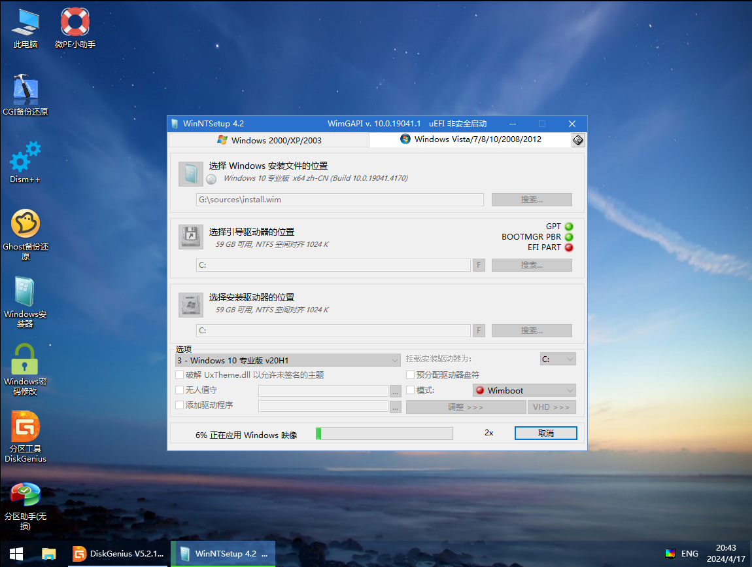Image resolution: width=752 pixels, height=567 pixels.
Task: Click the Windows 10 专业版 x64 zh-CN build text
Action: (316, 178)
